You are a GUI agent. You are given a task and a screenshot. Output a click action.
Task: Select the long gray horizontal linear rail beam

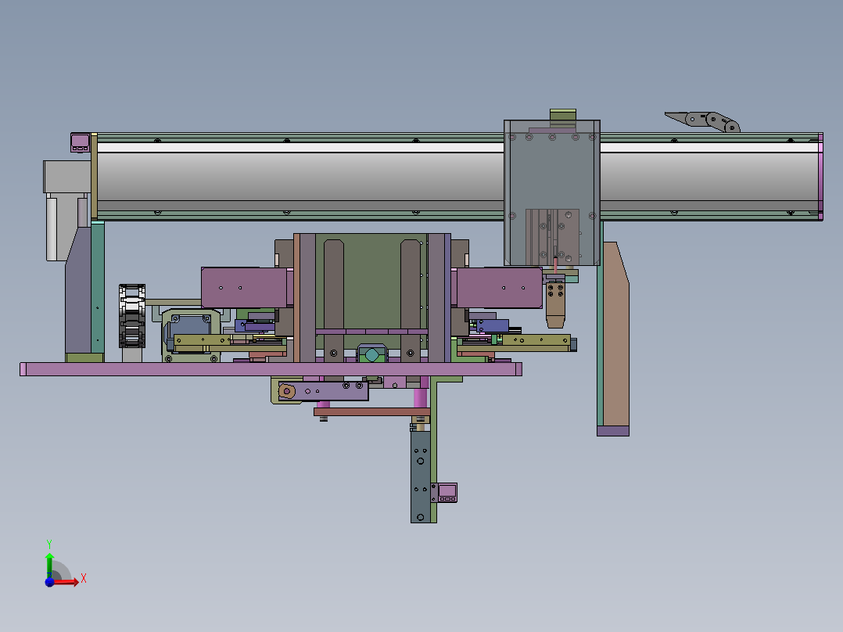[x=457, y=177]
